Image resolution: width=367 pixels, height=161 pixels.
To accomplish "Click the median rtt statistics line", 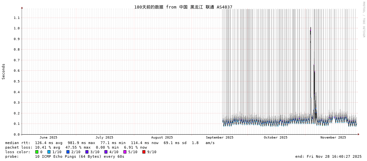I will [x=110, y=143].
